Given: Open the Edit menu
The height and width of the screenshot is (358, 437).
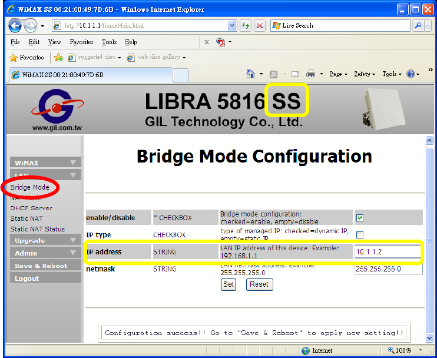Looking at the screenshot, I should pos(34,42).
